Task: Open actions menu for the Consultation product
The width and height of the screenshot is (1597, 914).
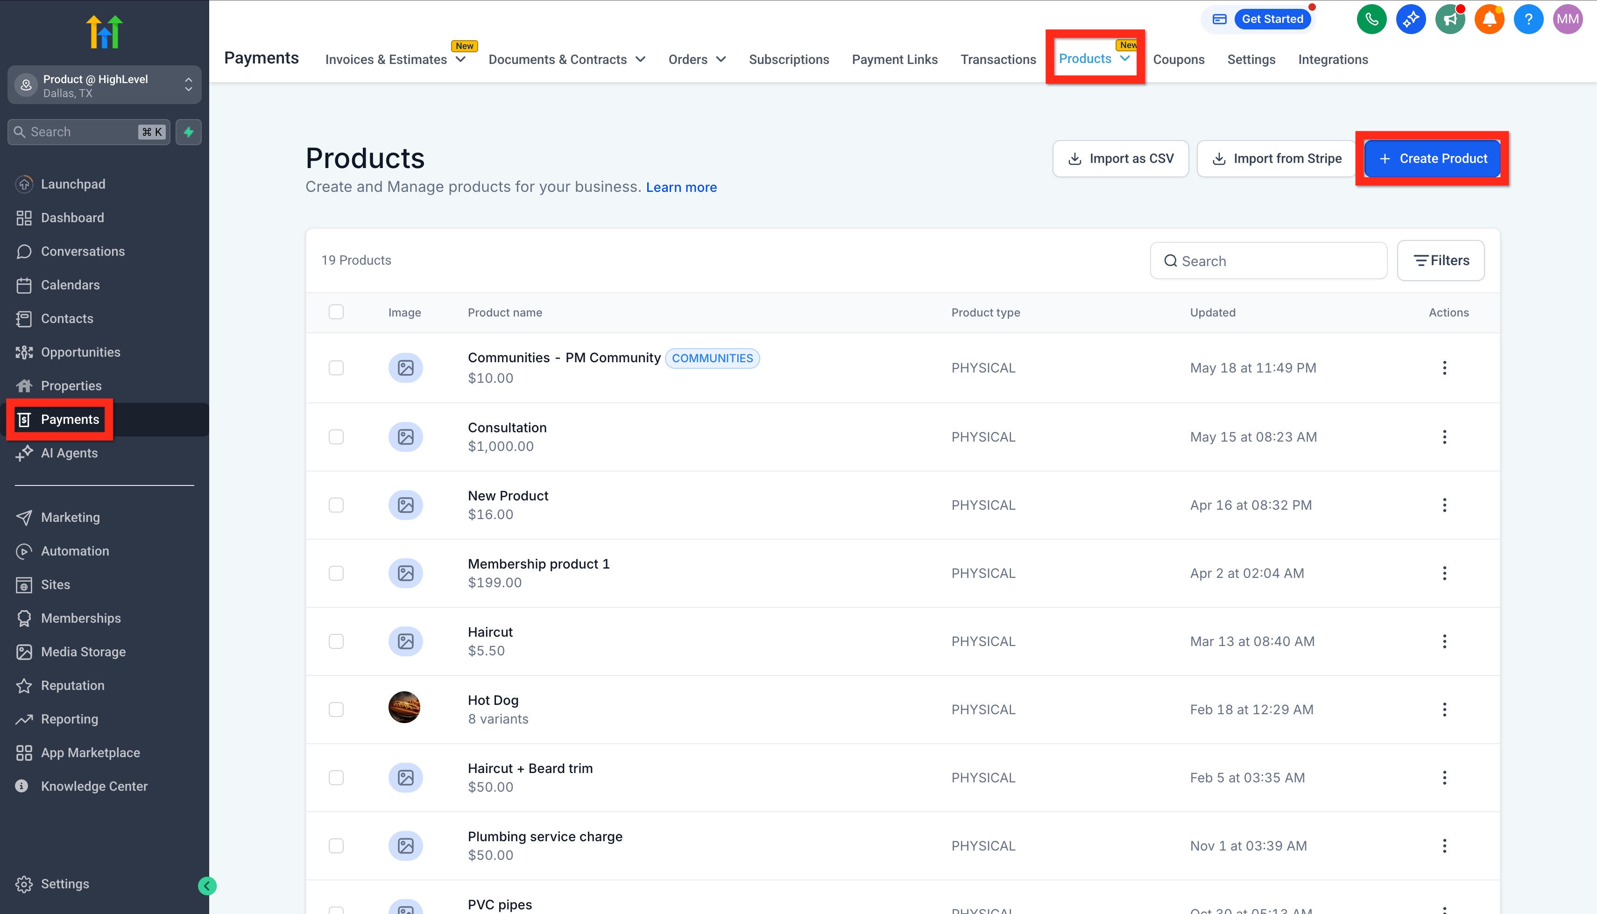Action: click(1444, 437)
